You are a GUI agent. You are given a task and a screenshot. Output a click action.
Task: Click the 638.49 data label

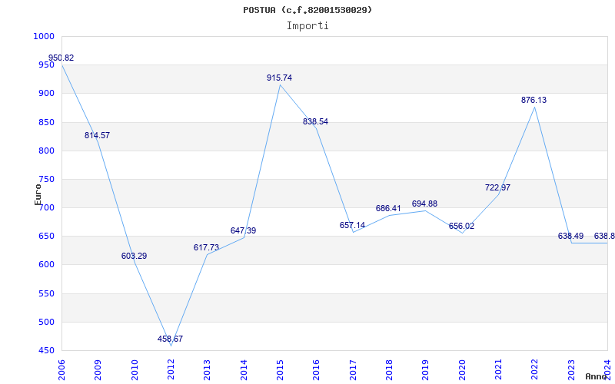pyautogui.click(x=570, y=237)
